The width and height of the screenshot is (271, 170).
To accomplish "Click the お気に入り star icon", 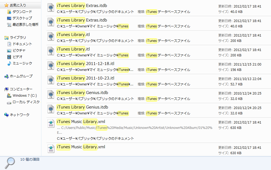I will pos(6,5).
